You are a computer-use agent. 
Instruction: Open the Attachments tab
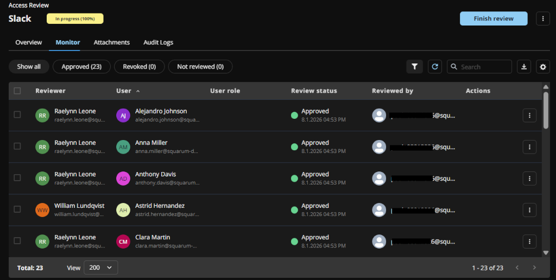point(112,42)
